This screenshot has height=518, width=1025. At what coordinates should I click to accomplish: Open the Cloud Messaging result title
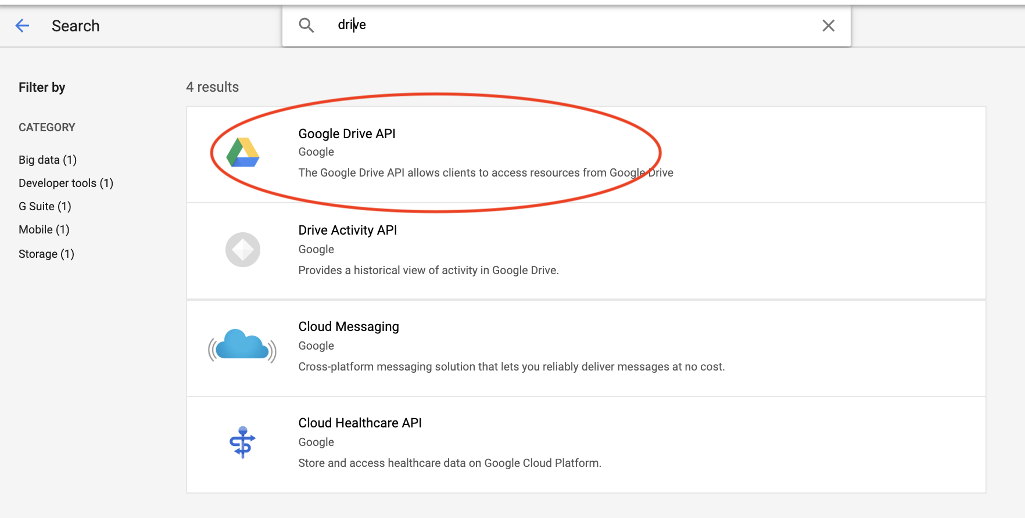[349, 326]
